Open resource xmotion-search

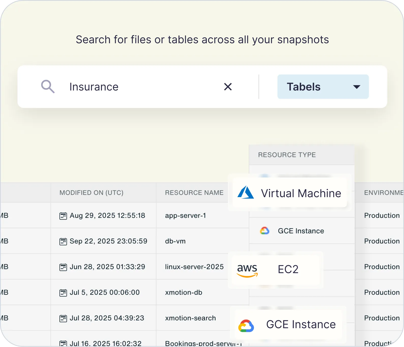click(190, 318)
